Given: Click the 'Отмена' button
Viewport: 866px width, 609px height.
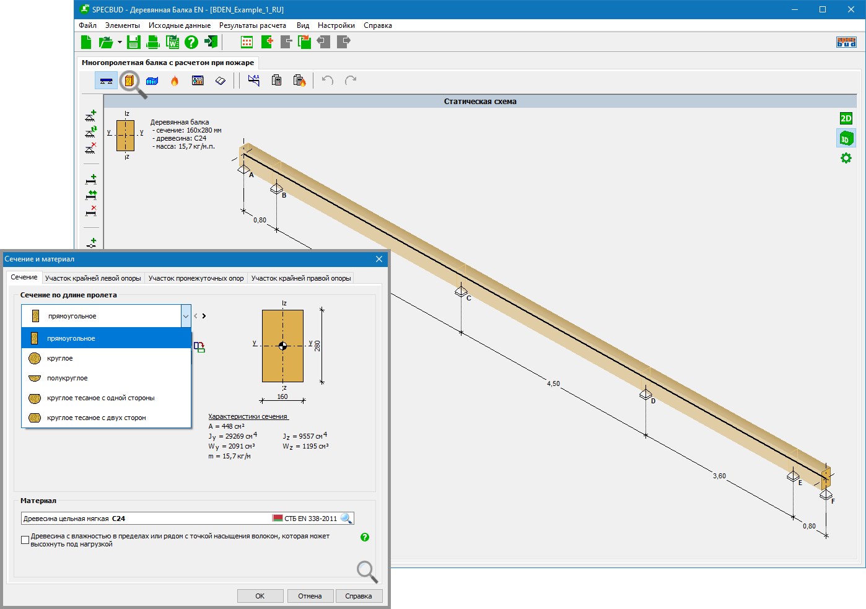Looking at the screenshot, I should coord(310,596).
